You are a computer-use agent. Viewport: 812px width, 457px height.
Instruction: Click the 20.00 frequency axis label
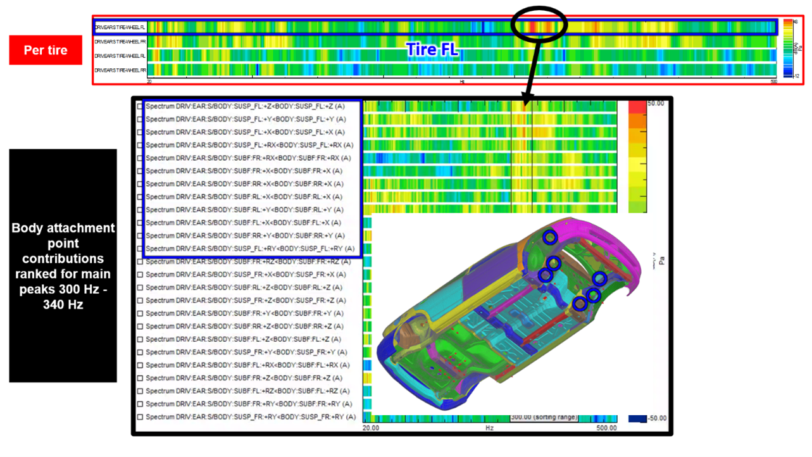point(370,428)
